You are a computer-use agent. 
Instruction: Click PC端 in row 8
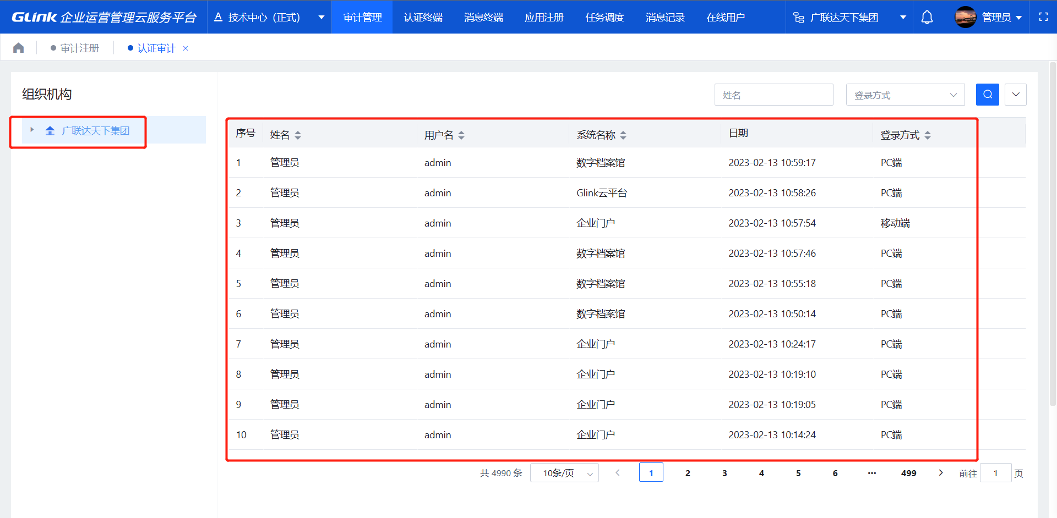891,374
